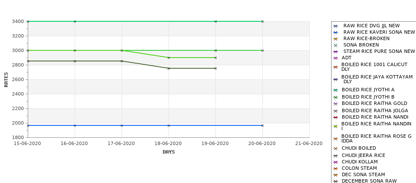Click the dark green point at 2750 on 18-06-2020
The height and width of the screenshot is (183, 416).
(169, 68)
